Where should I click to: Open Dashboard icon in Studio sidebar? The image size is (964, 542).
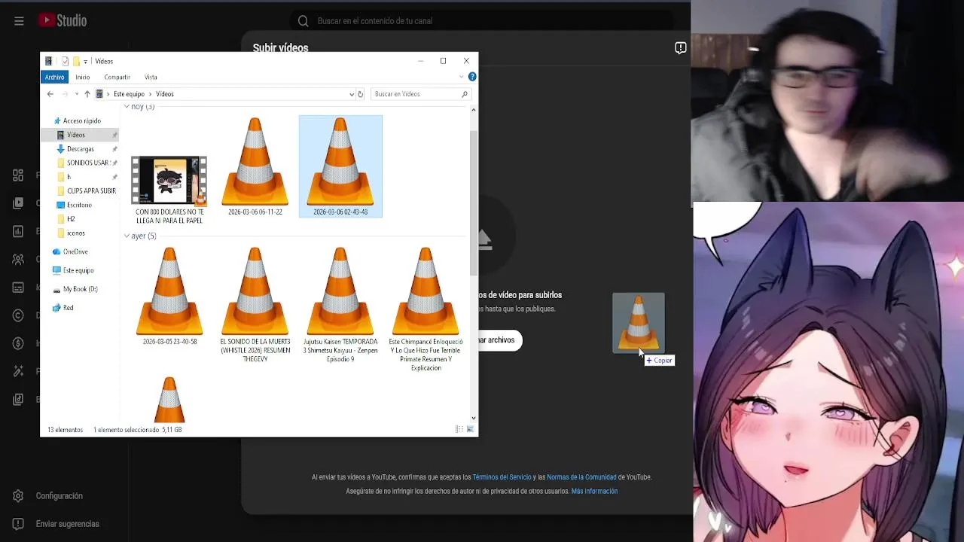coord(18,175)
